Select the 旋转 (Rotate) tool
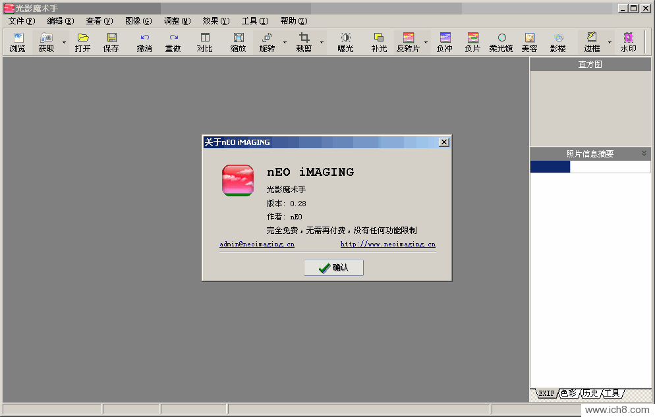The image size is (655, 417). coord(267,43)
